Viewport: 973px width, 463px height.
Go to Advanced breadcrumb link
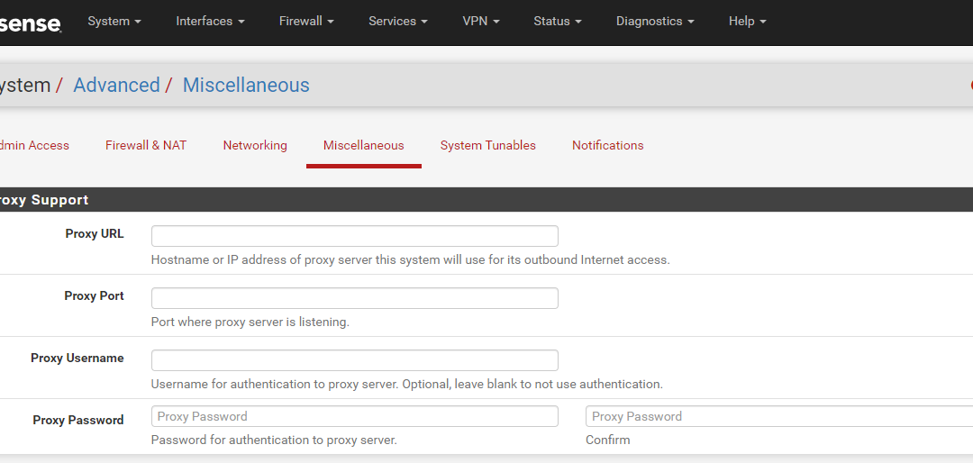[116, 85]
